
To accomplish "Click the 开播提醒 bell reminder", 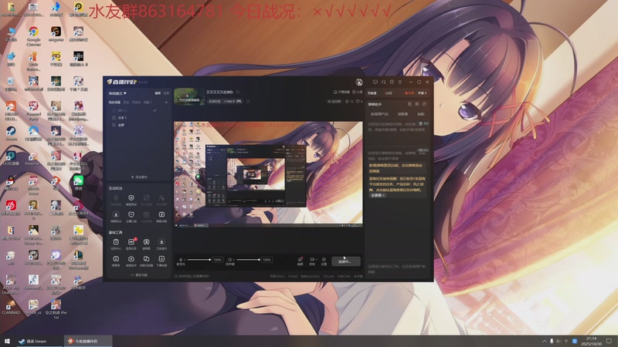I will click(x=341, y=92).
